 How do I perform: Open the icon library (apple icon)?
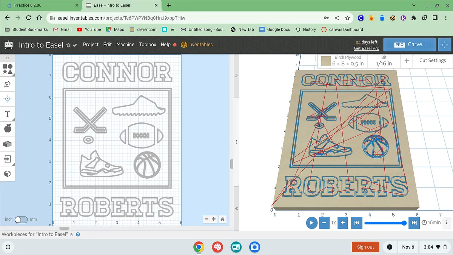point(8,128)
